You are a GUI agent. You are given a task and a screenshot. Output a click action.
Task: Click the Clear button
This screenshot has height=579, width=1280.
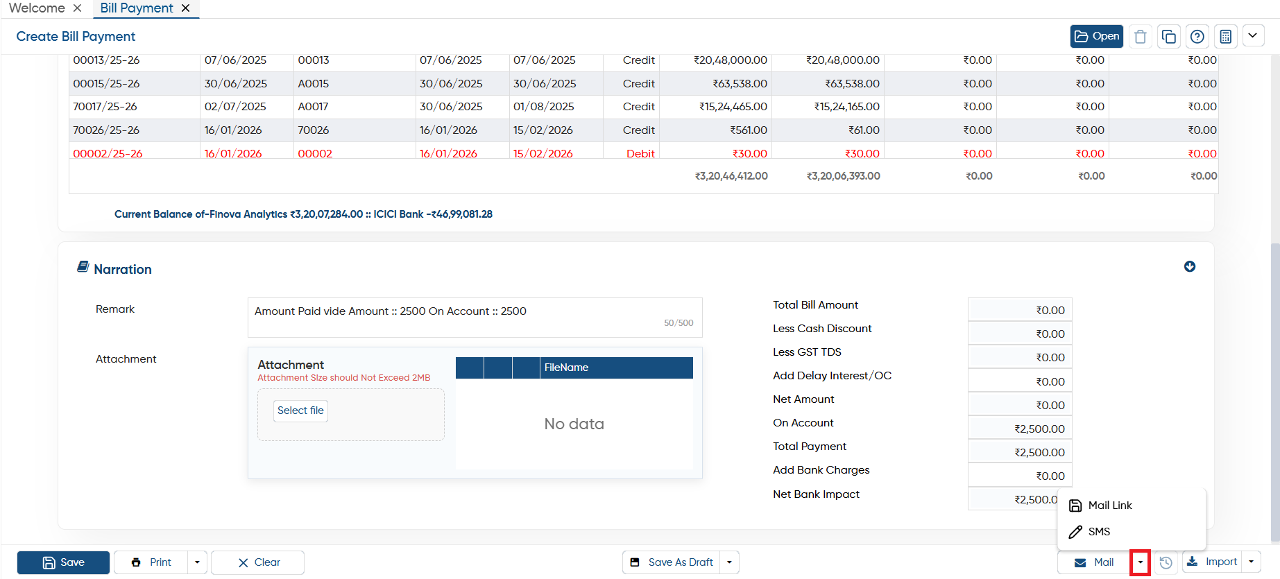[x=258, y=562]
